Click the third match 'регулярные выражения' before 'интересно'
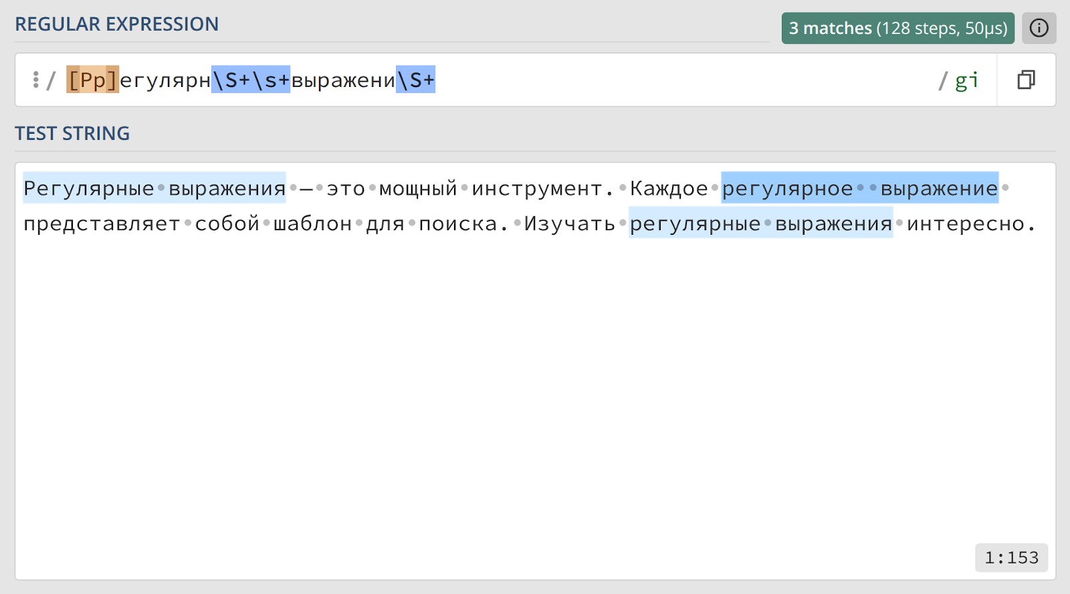The height and width of the screenshot is (594, 1070). [760, 223]
